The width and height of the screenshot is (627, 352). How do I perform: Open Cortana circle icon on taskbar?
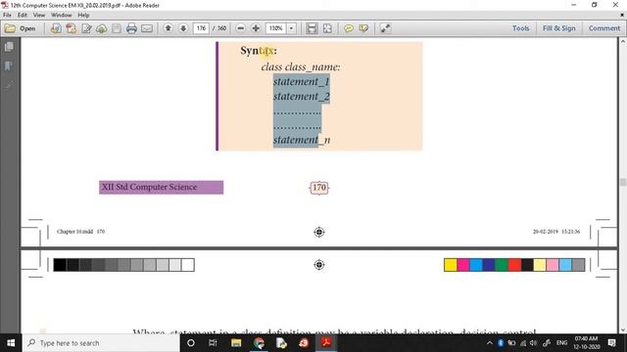click(191, 343)
